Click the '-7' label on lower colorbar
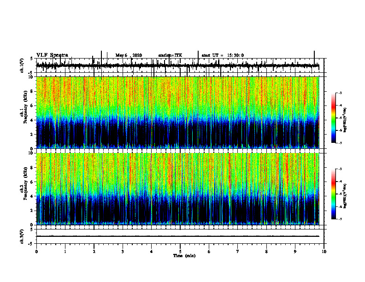 [340, 219]
